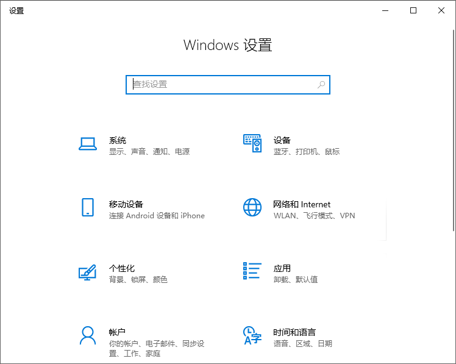Click the WLAN、飞行模式、VPN description
Image resolution: width=456 pixels, height=364 pixels.
pyautogui.click(x=314, y=216)
